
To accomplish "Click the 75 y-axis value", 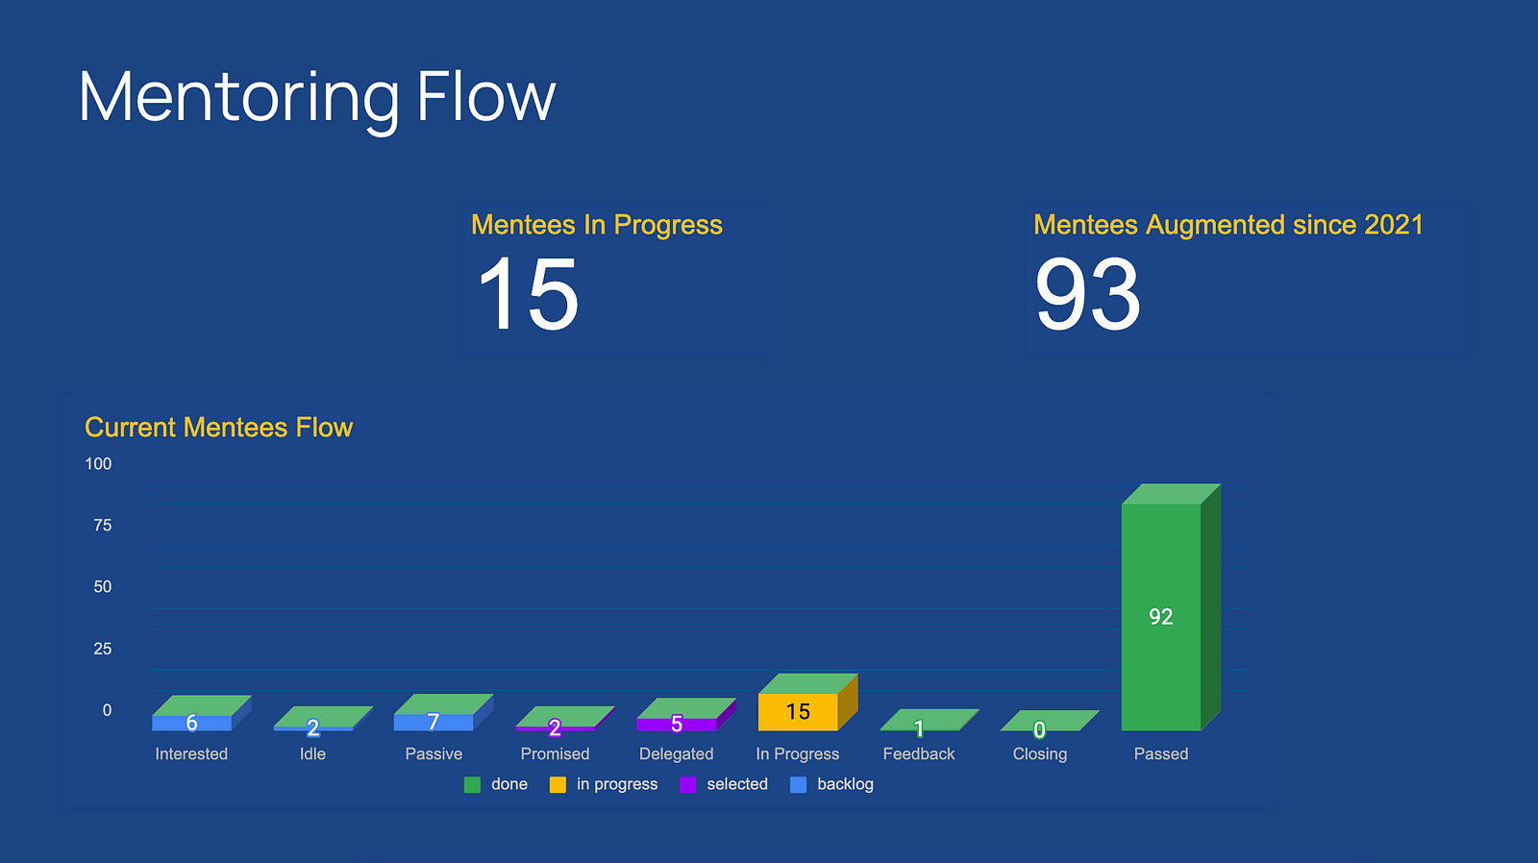I will [103, 526].
